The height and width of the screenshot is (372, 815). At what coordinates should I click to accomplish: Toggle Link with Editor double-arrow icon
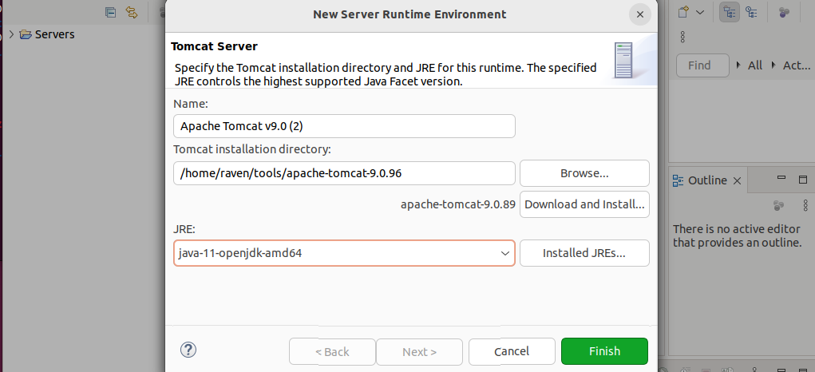pos(132,13)
